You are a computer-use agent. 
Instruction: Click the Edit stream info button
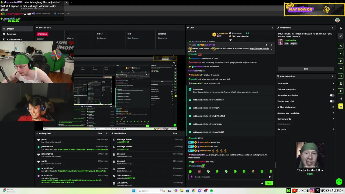click(x=306, y=69)
